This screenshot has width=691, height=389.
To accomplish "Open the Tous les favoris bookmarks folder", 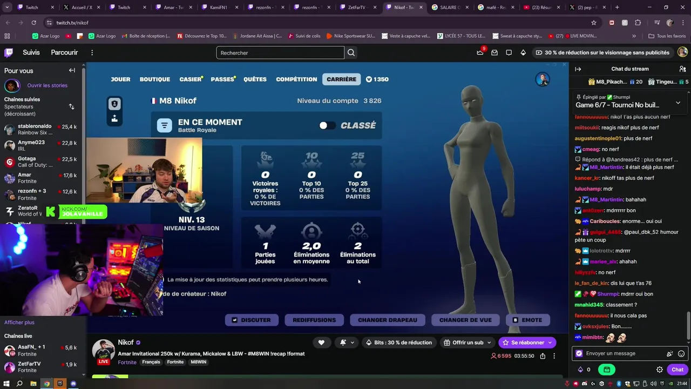I will pos(667,36).
